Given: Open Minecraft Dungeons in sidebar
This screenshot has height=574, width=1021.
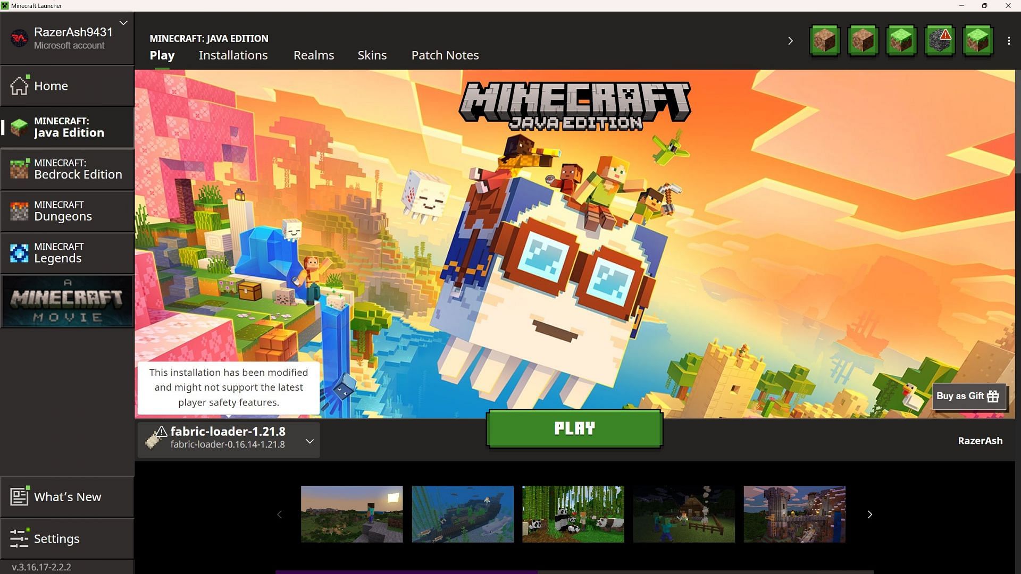Looking at the screenshot, I should pyautogui.click(x=67, y=211).
